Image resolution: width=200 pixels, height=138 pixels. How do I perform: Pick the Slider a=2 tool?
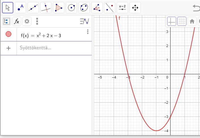(122, 8)
